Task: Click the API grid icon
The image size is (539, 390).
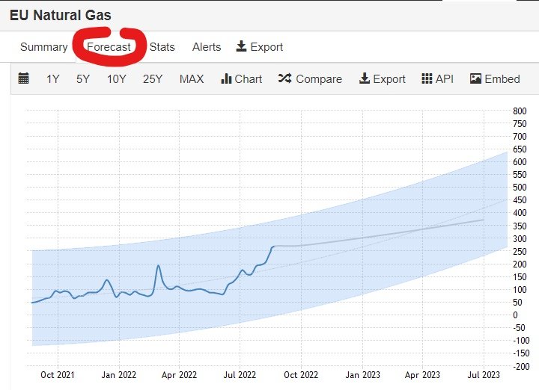Action: 427,78
